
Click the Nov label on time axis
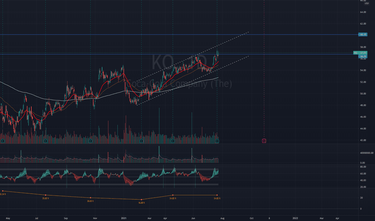95,218
